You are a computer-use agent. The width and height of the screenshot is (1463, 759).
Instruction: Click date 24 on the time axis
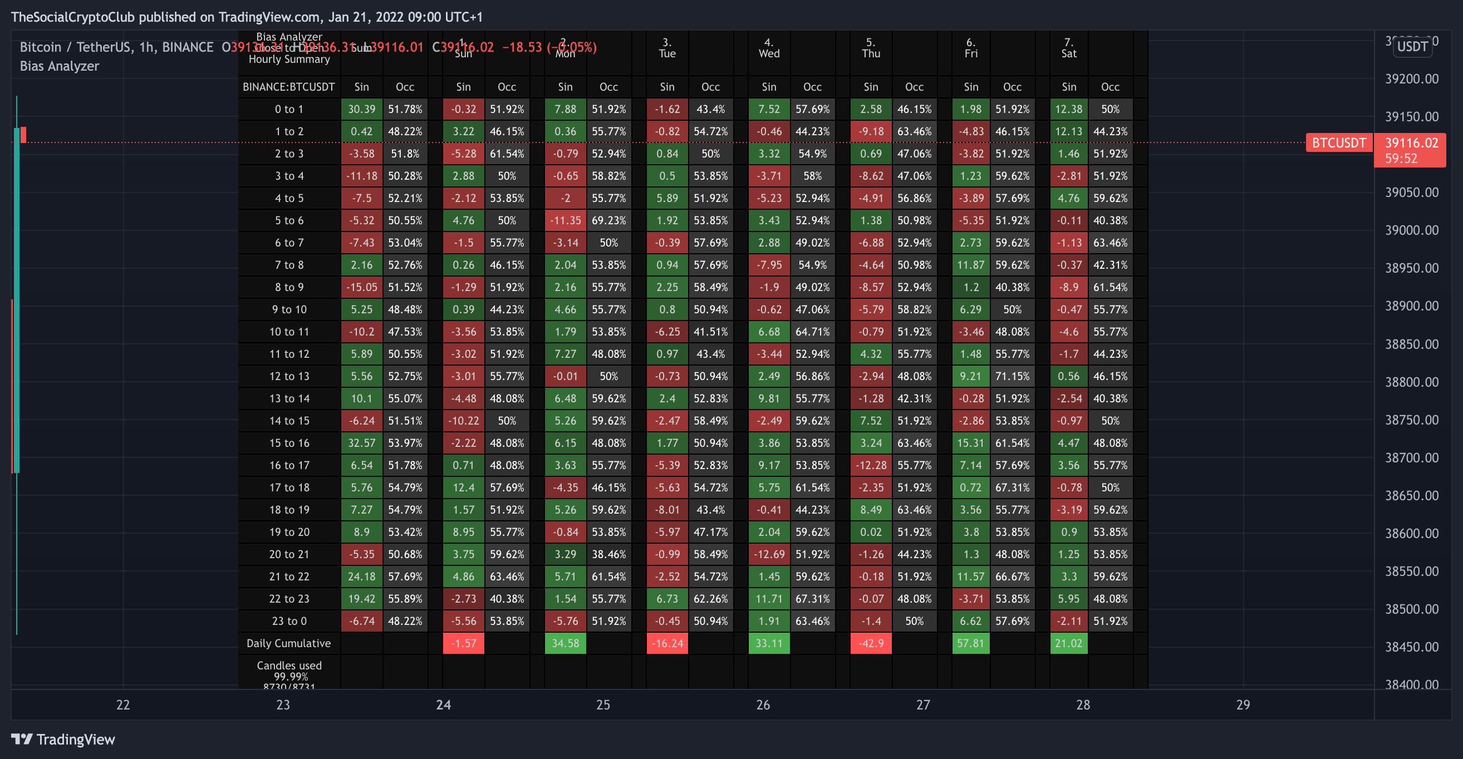443,704
